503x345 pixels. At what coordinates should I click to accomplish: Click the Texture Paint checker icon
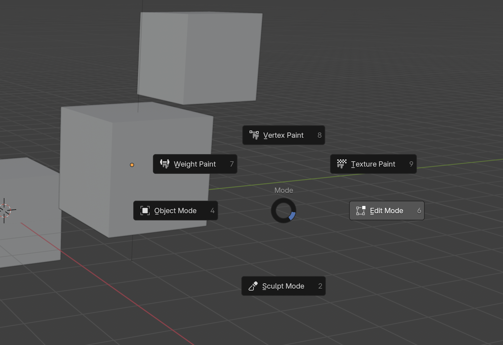342,164
